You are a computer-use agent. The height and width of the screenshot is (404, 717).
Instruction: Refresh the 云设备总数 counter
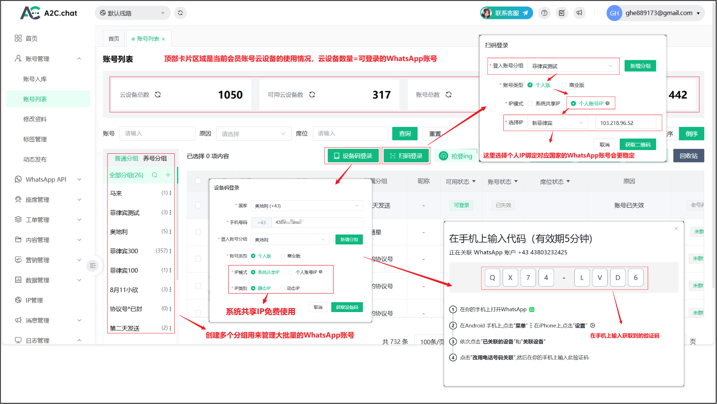(158, 95)
